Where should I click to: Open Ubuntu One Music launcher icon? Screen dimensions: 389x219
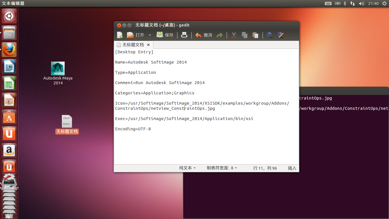coord(9,167)
